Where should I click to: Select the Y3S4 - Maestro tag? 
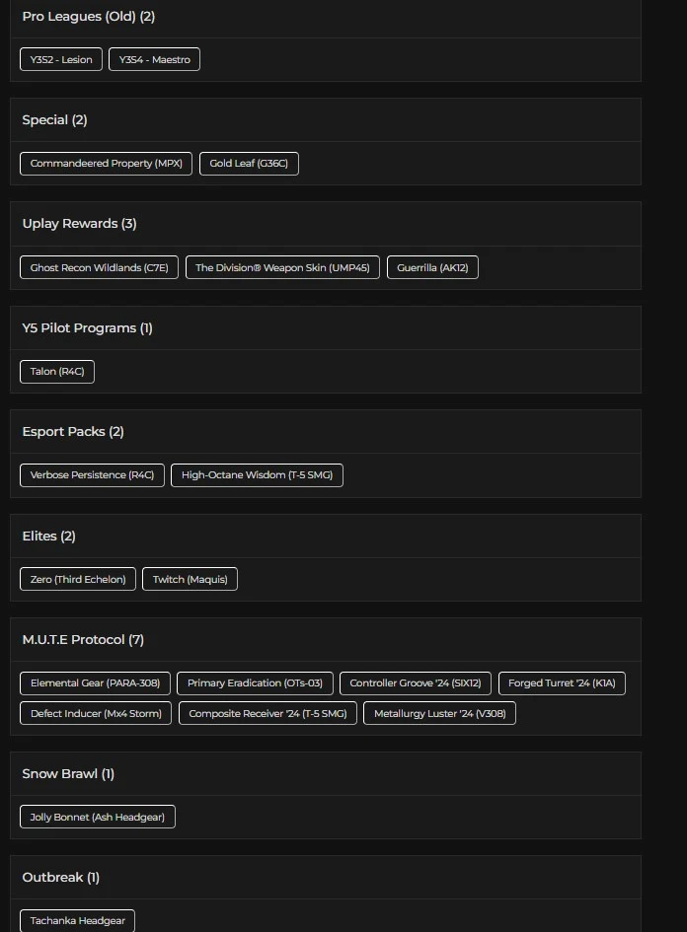(155, 60)
